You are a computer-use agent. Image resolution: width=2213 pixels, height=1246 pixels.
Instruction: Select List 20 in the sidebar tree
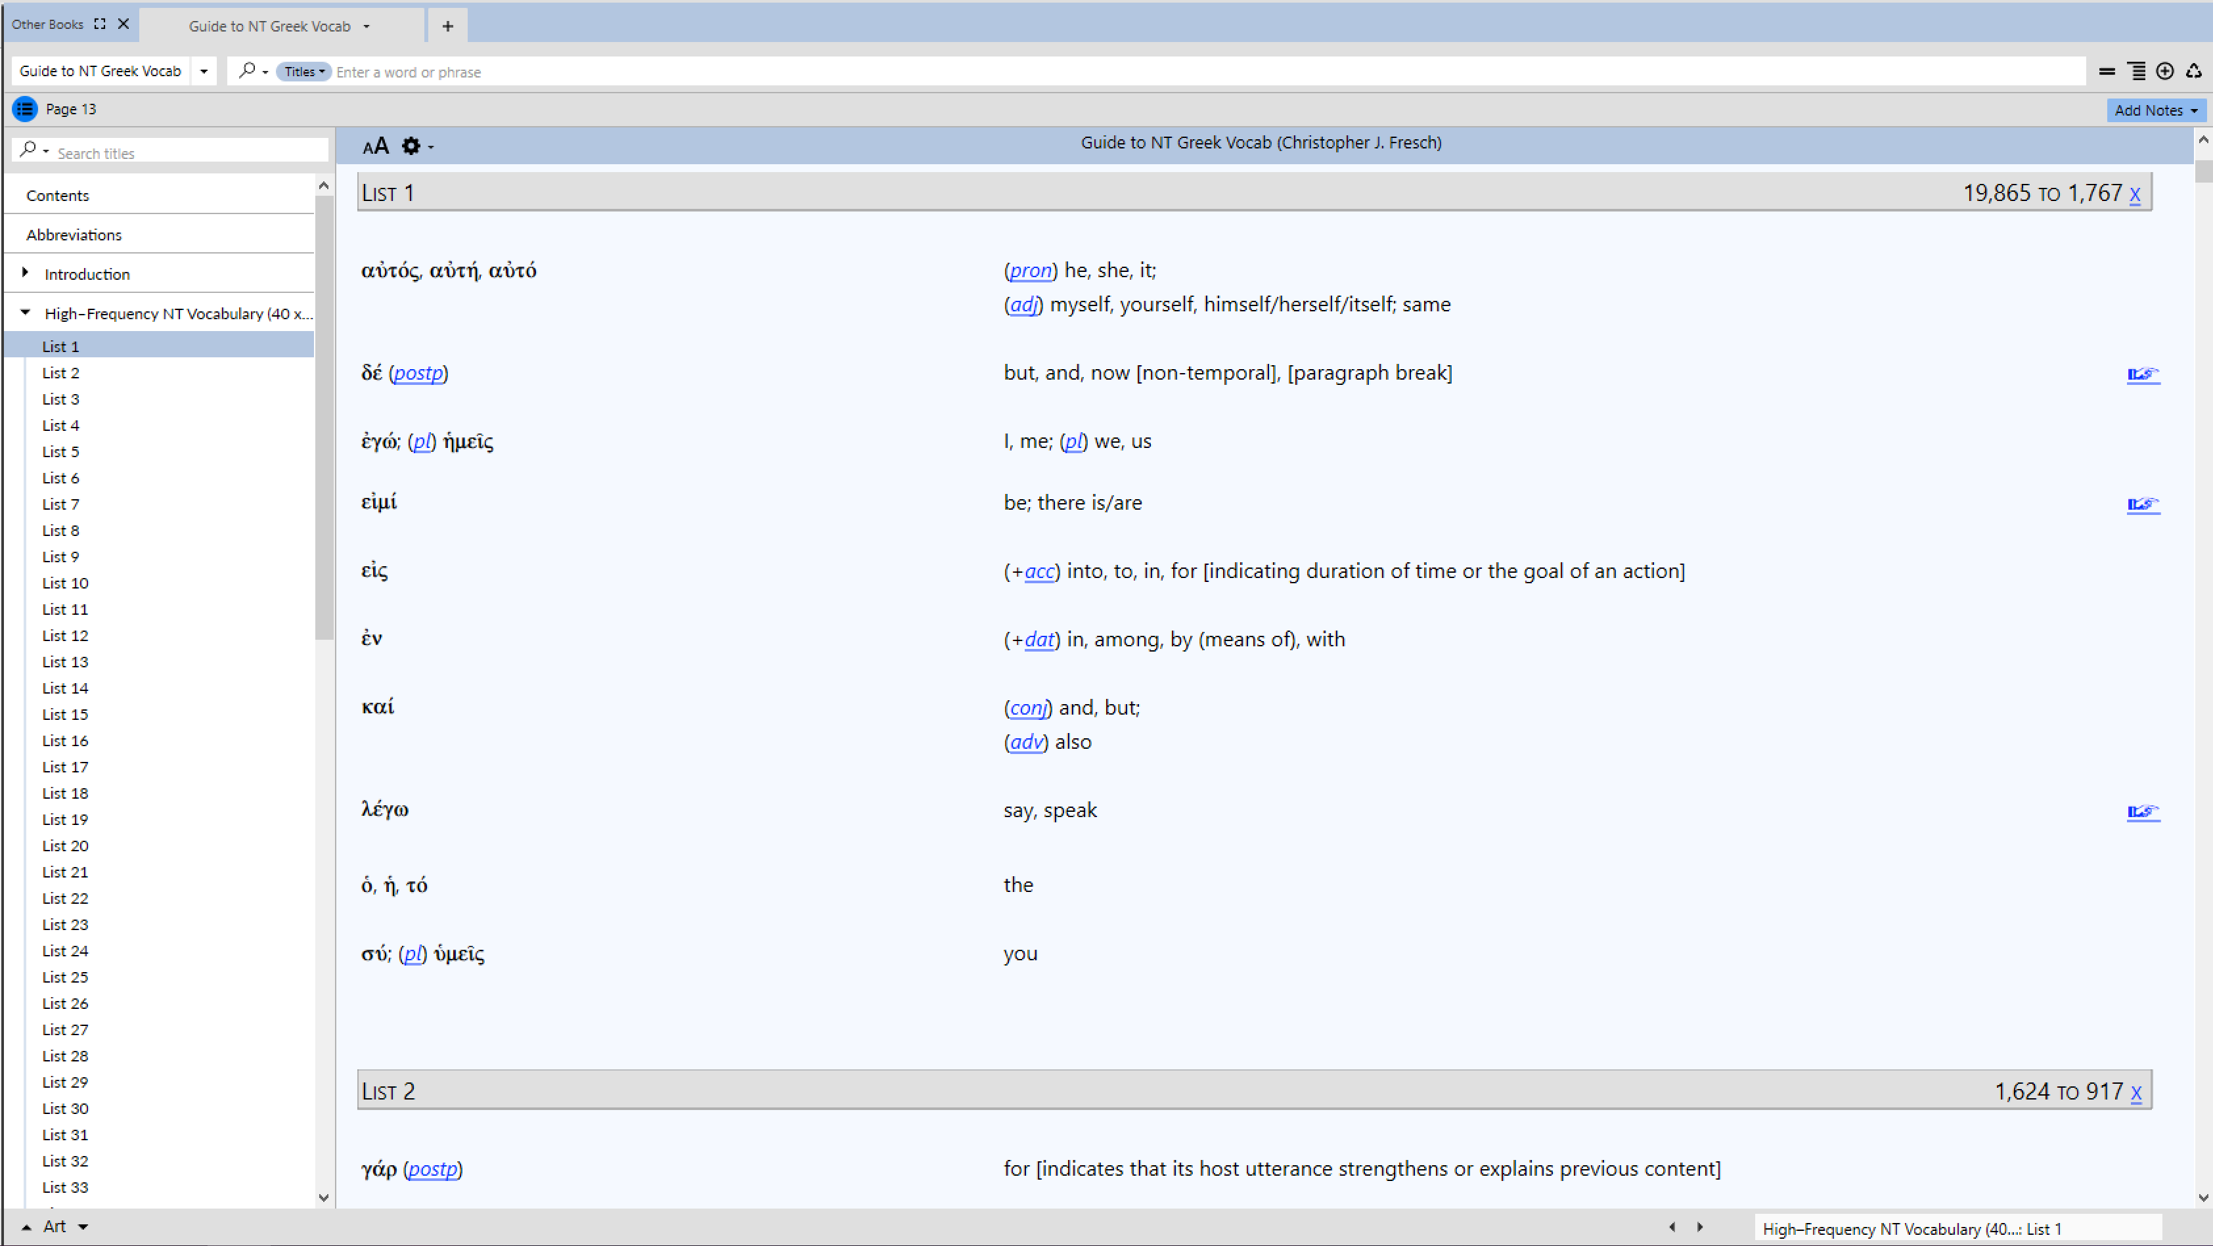coord(65,847)
